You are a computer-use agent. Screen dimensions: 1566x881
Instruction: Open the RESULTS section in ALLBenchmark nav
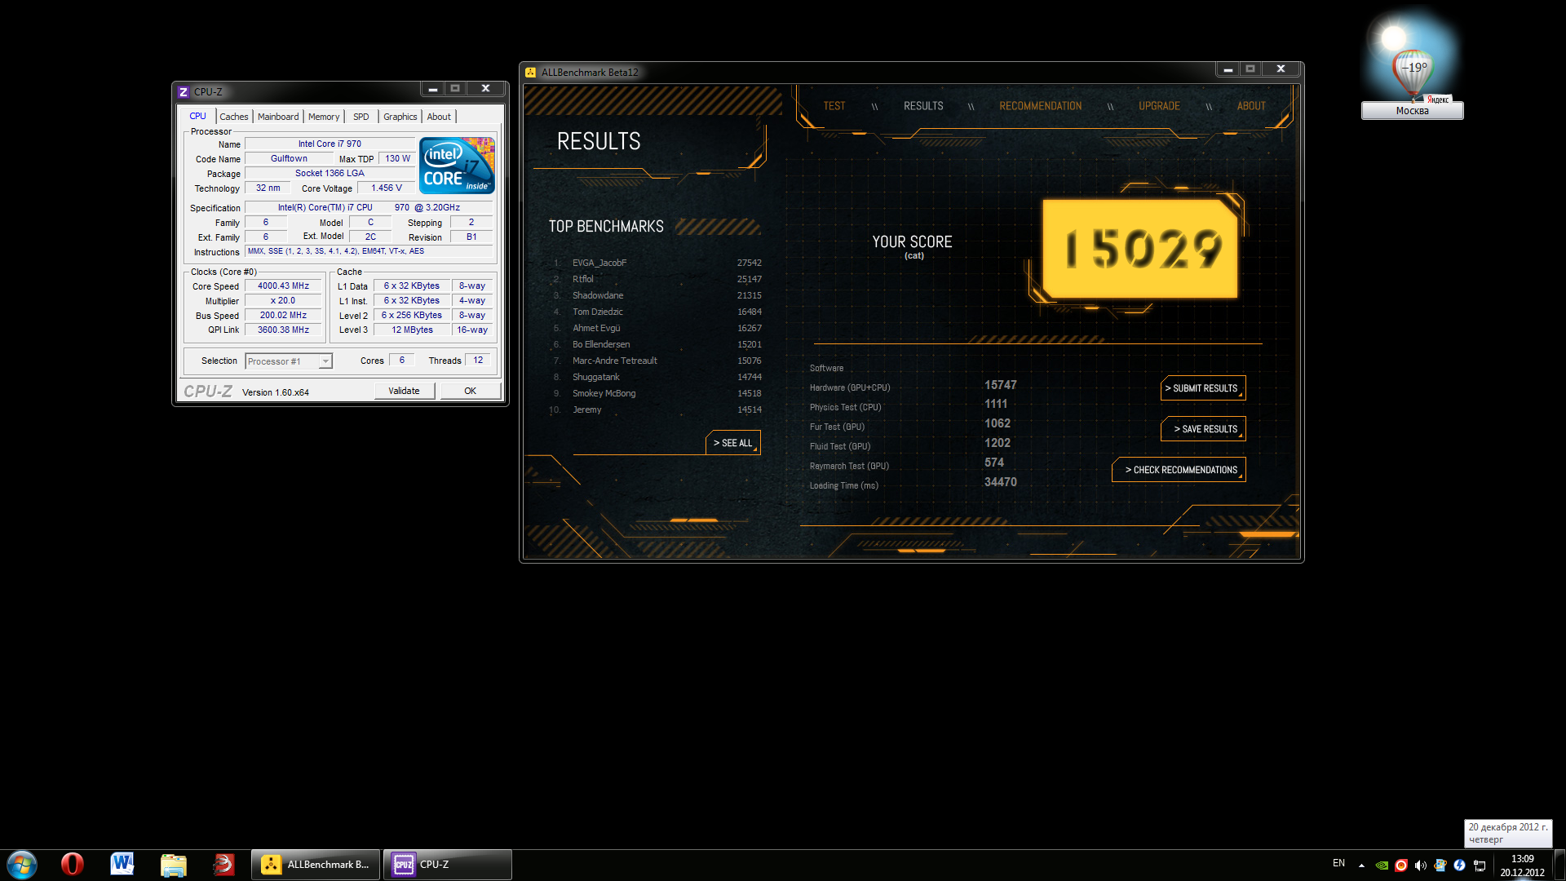click(x=923, y=106)
